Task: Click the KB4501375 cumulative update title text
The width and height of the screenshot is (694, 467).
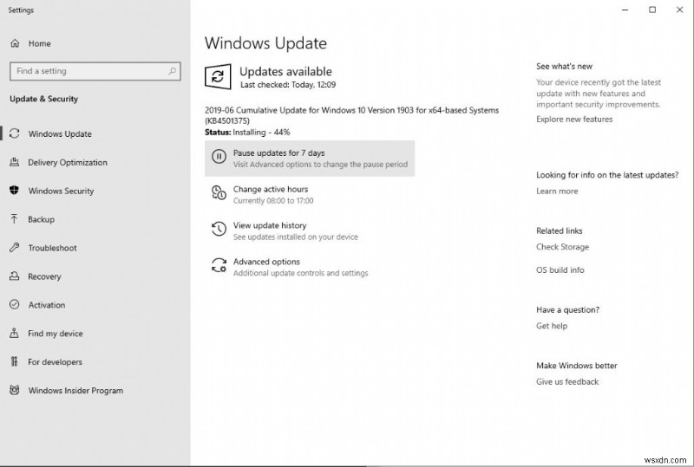Action: tap(351, 115)
